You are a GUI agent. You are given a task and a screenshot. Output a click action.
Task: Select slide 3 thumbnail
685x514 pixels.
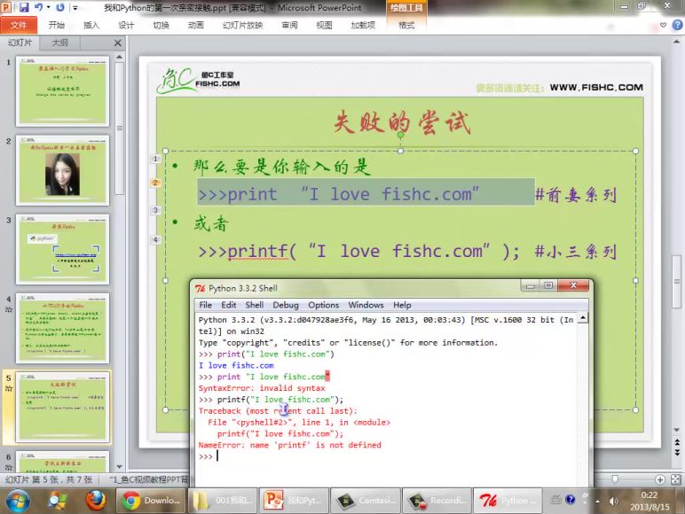pyautogui.click(x=62, y=249)
